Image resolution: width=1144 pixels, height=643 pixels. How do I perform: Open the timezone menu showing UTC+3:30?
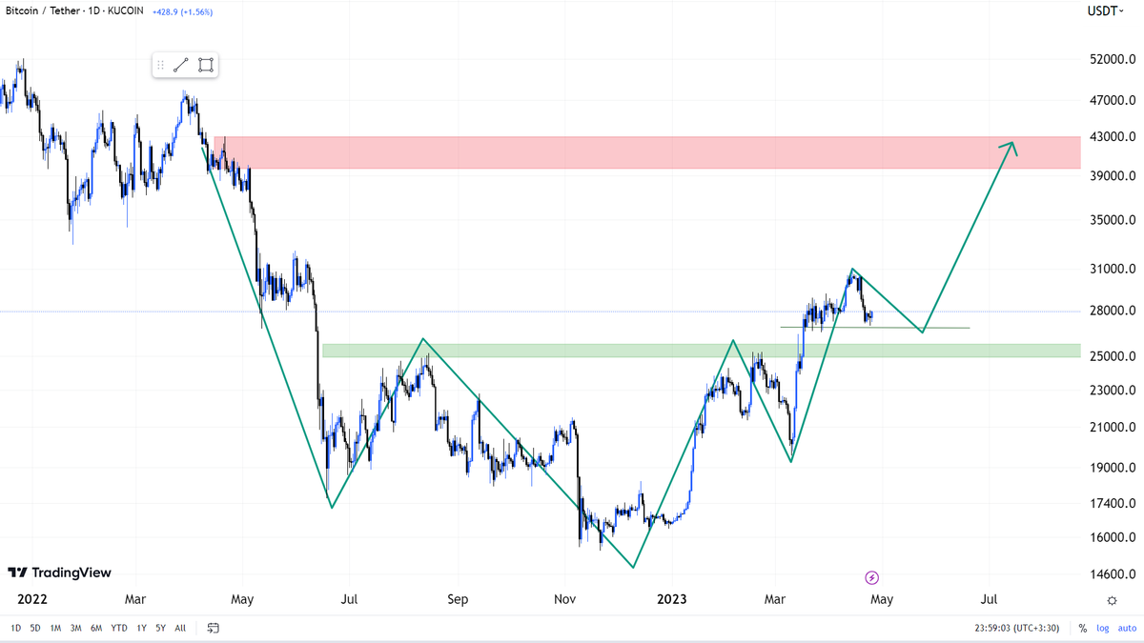(1016, 628)
